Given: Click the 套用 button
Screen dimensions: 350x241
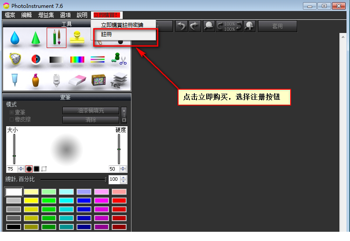Looking at the screenshot, I should click(277, 26).
